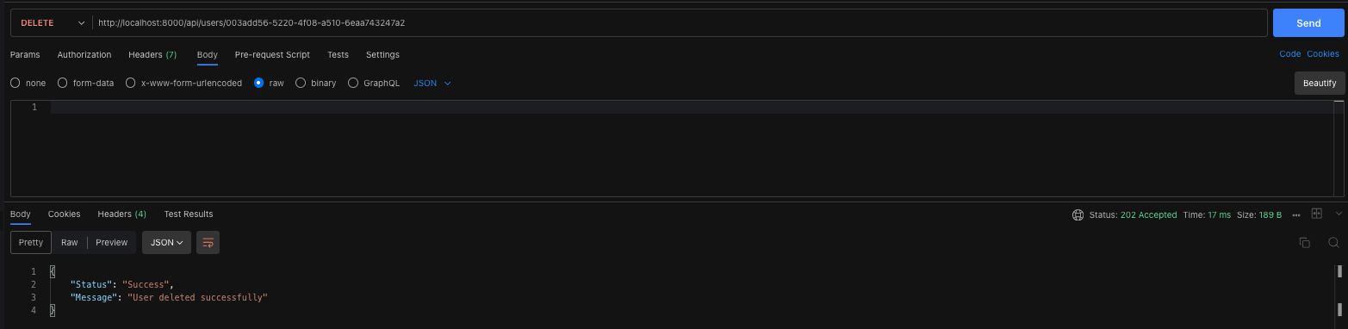Viewport: 1348px width, 329px height.
Task: Switch to response Headers (4) tab
Action: click(121, 214)
